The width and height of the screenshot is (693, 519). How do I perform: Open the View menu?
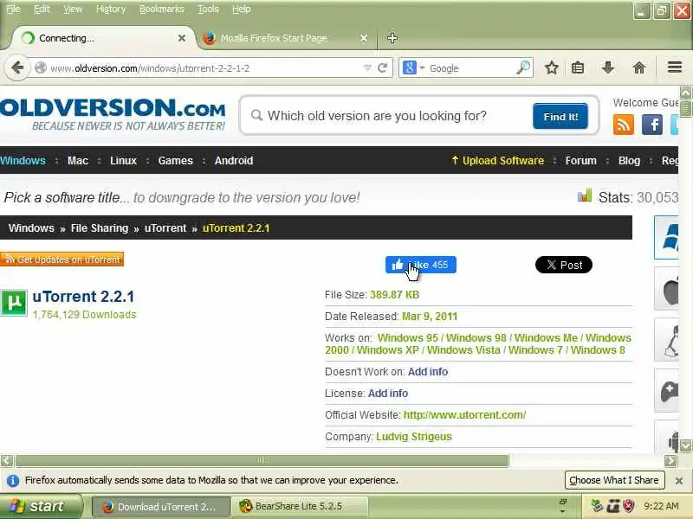point(73,9)
